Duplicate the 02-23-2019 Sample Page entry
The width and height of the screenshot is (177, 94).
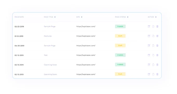click(x=153, y=26)
